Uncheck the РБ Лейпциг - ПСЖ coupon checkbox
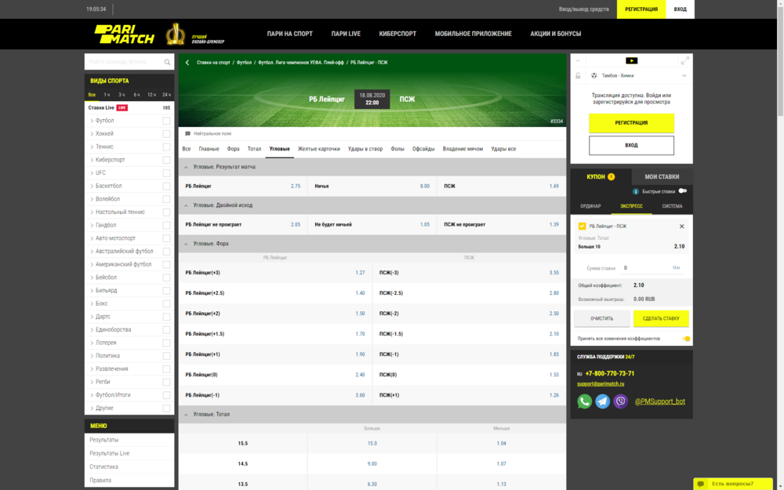 582,227
